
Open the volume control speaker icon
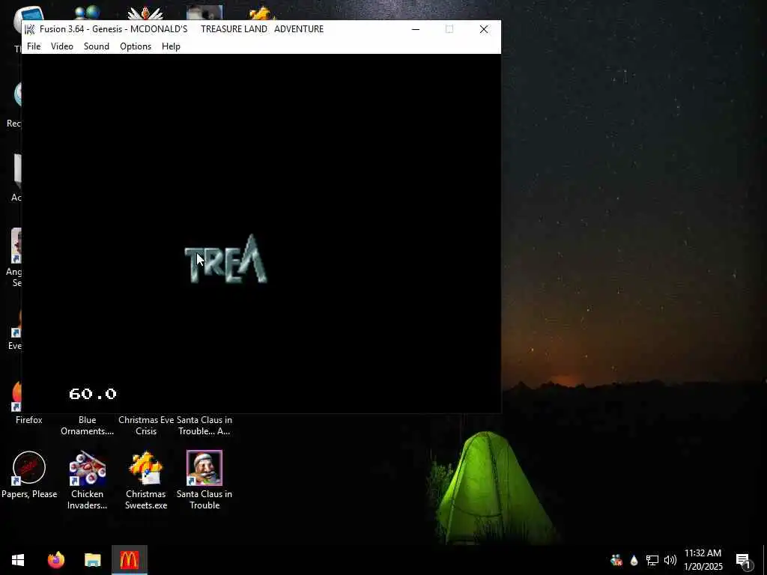(670, 560)
